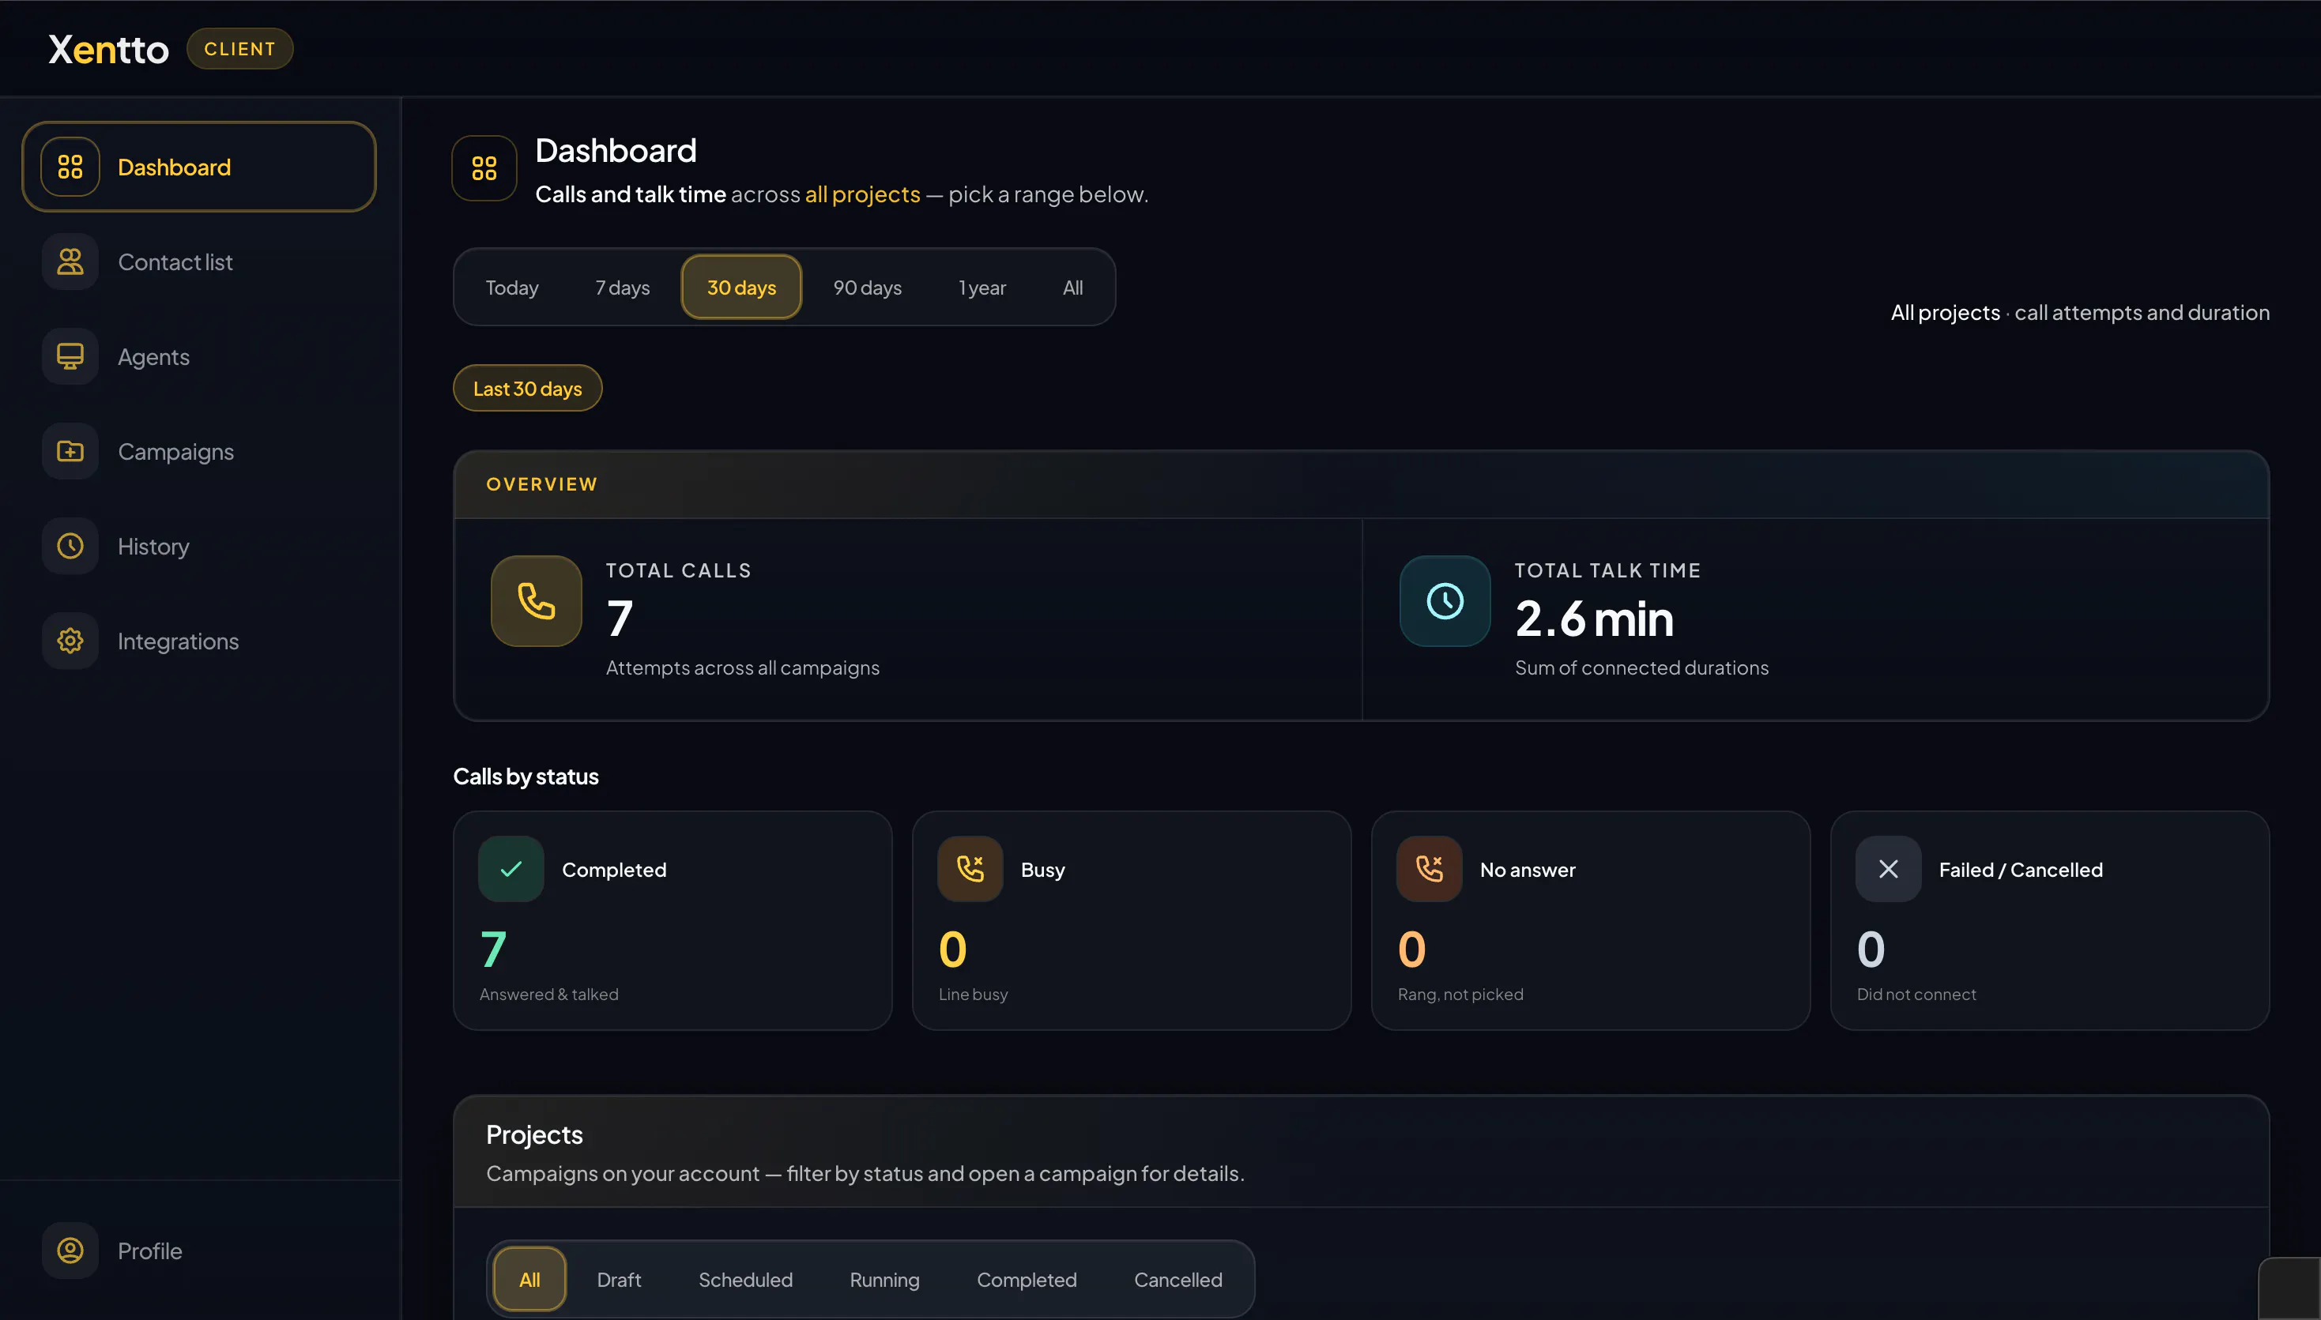
Task: Click the Completed status card count 7
Action: [492, 950]
